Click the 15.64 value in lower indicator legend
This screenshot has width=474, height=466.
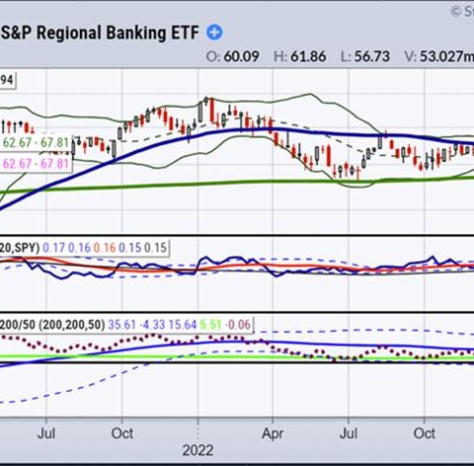tap(183, 325)
